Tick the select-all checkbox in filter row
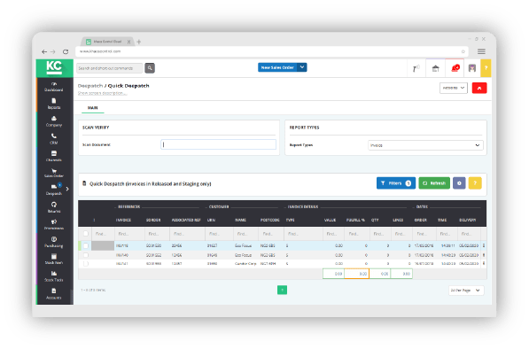The height and width of the screenshot is (349, 529). [86, 233]
